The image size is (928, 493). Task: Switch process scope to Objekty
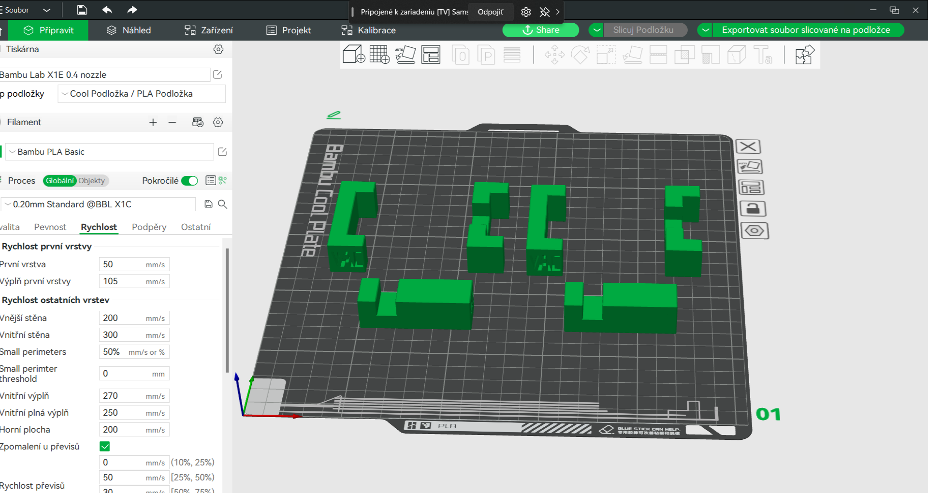pyautogui.click(x=92, y=181)
